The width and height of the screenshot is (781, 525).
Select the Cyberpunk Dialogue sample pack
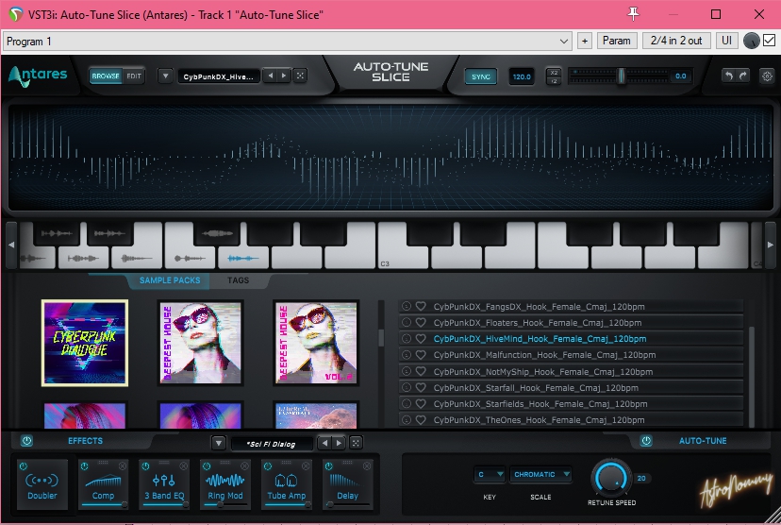coord(85,343)
